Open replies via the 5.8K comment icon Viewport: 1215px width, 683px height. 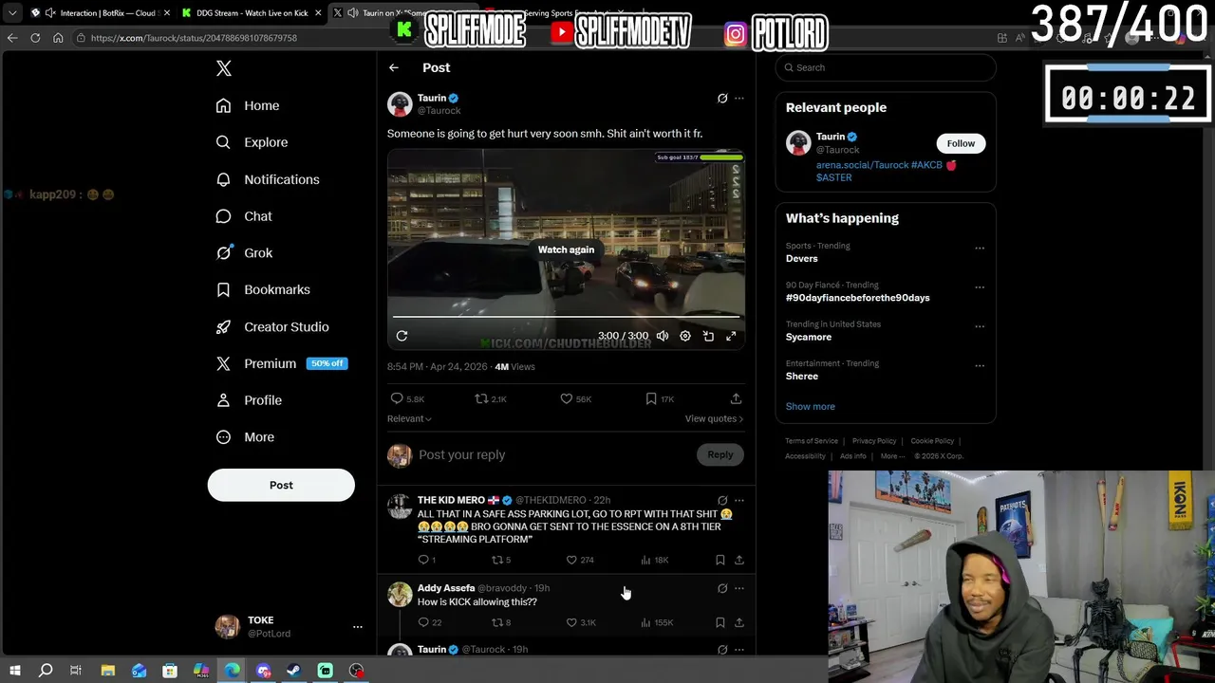(397, 398)
